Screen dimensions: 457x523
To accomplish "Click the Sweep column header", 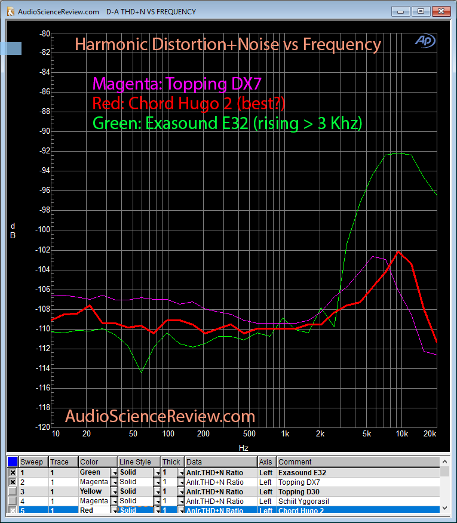I will tap(33, 462).
